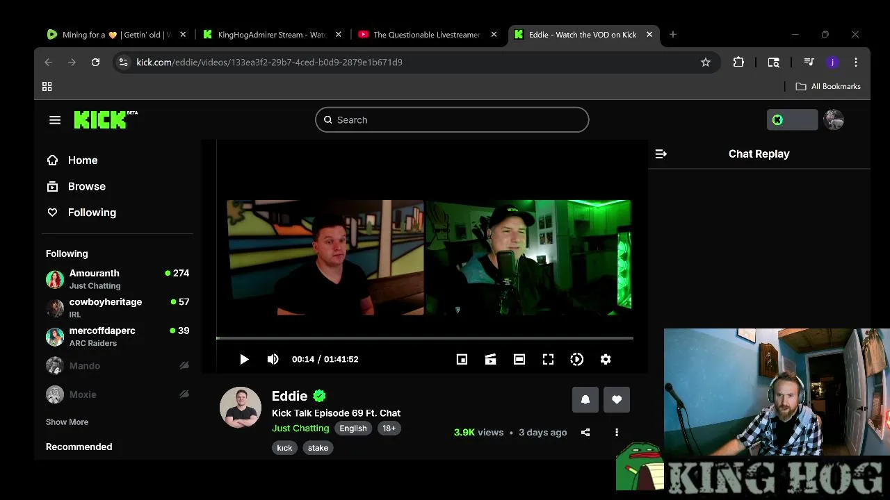The height and width of the screenshot is (500, 890).
Task: Click the Kick currency balance button
Action: click(x=793, y=119)
